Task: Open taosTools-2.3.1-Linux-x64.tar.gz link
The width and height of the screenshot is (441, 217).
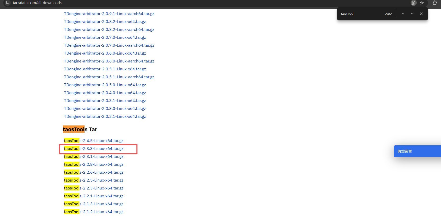Action: coord(94,157)
